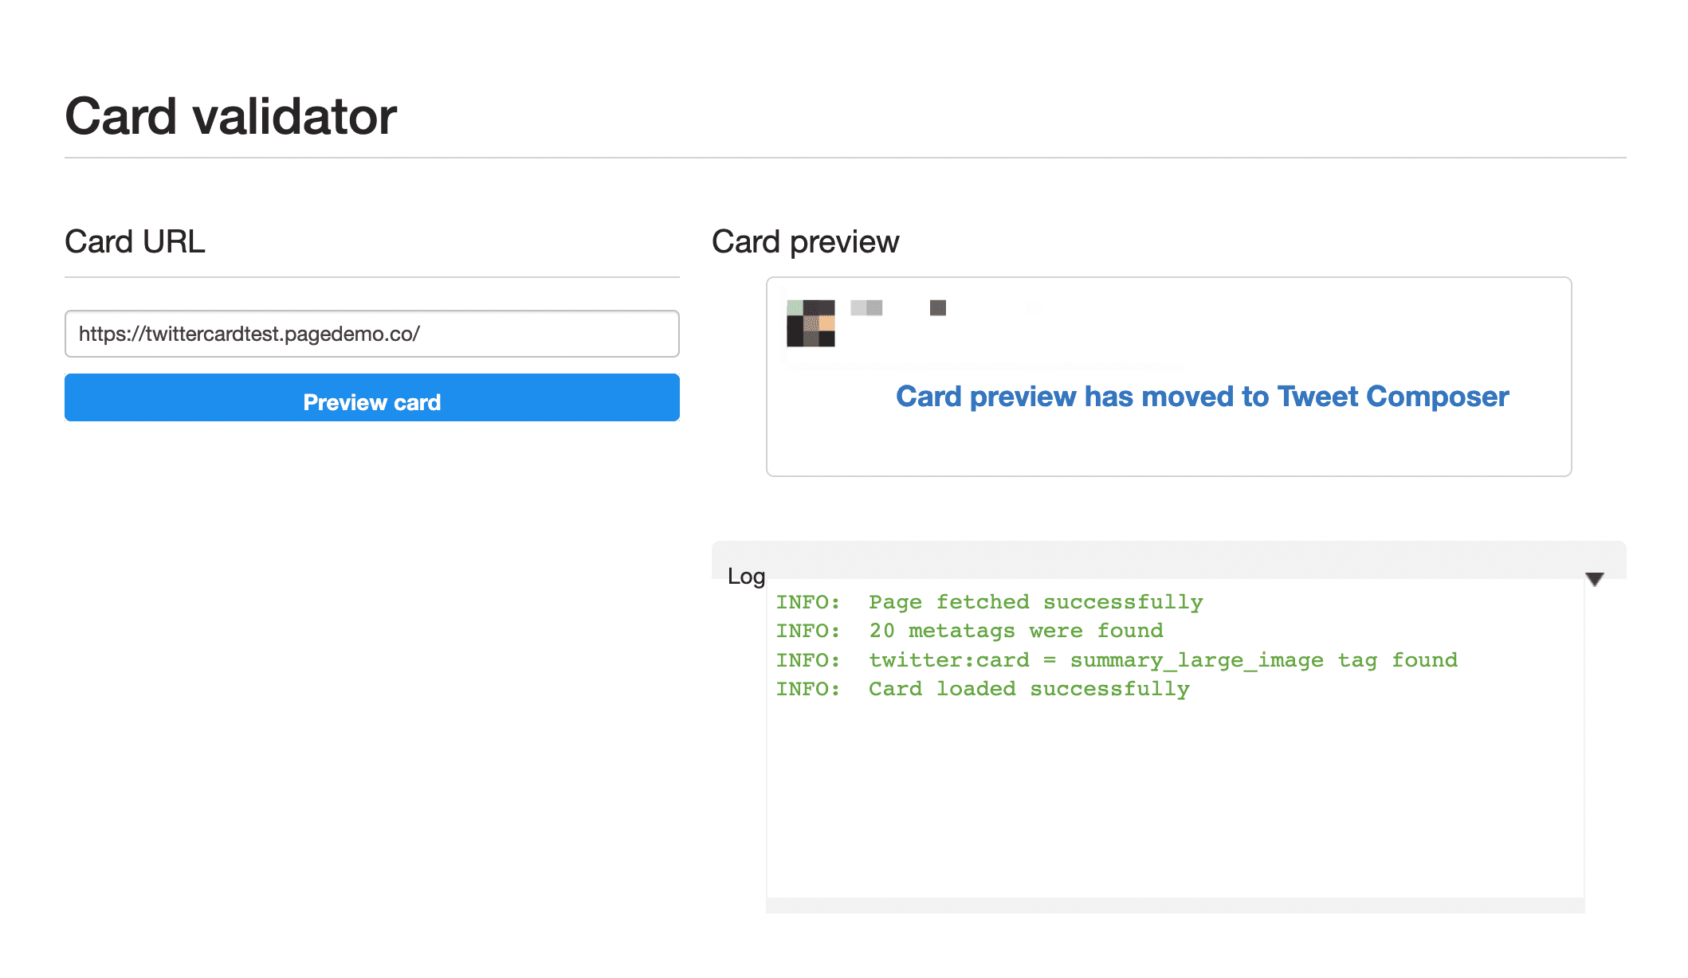This screenshot has height=978, width=1688.
Task: Click the blurred gray name beside the avatar
Action: point(866,307)
